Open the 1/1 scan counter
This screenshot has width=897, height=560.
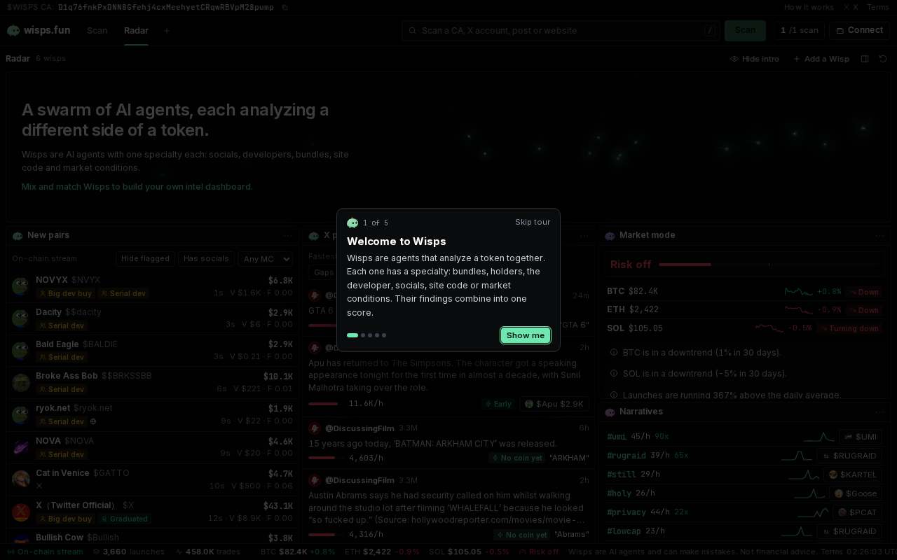point(800,30)
